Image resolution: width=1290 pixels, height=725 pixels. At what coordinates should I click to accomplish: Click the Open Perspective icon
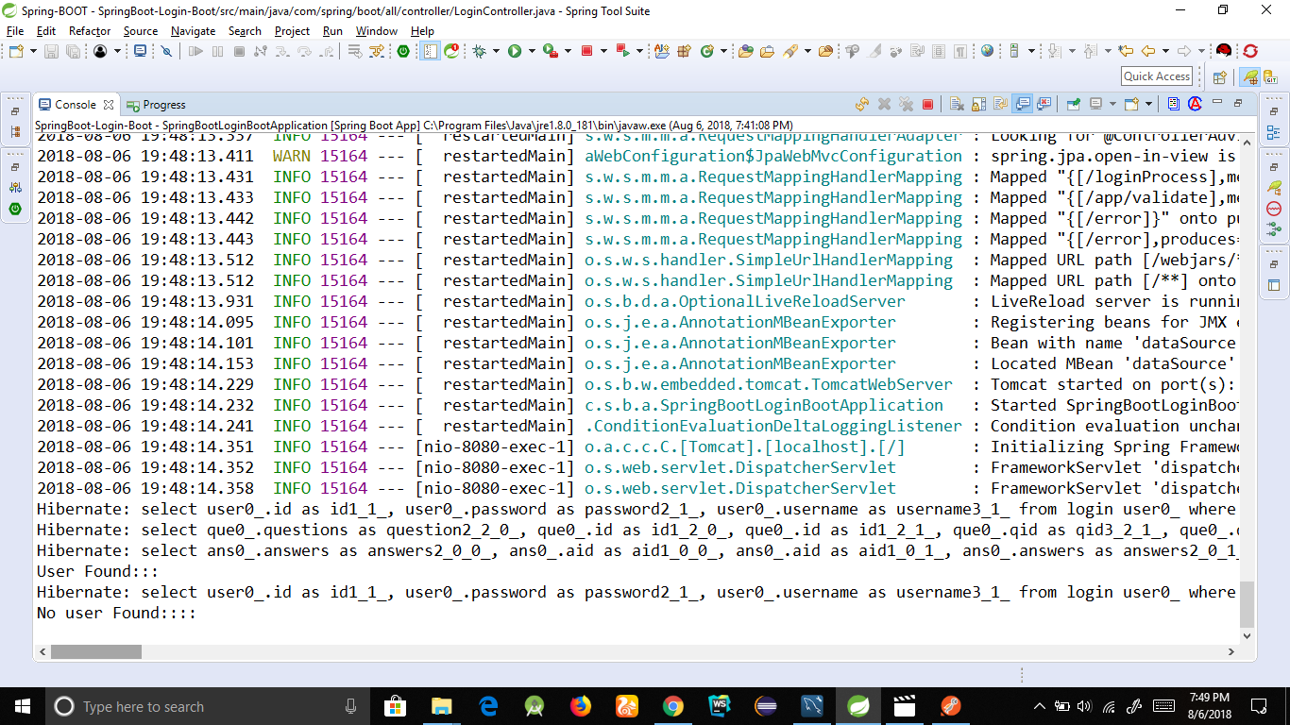point(1219,77)
